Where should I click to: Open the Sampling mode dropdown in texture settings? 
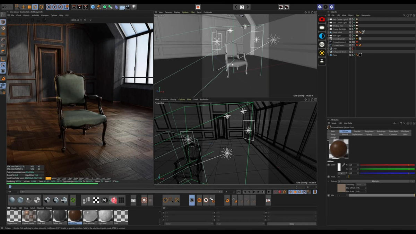coord(360,184)
